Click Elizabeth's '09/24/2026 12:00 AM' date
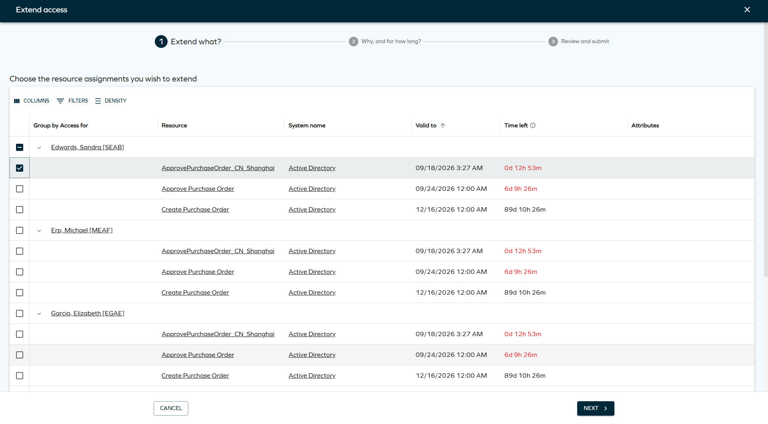The width and height of the screenshot is (768, 424). pyautogui.click(x=451, y=355)
